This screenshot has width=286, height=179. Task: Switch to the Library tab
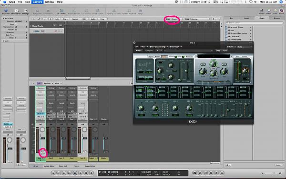click(x=261, y=18)
